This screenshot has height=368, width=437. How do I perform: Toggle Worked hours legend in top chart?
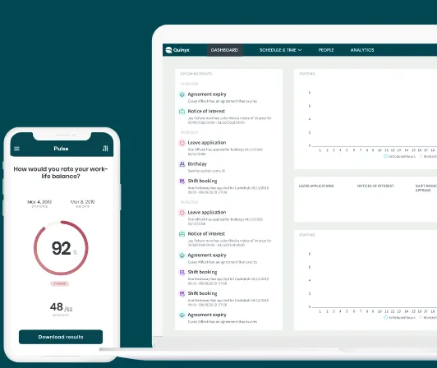429,156
